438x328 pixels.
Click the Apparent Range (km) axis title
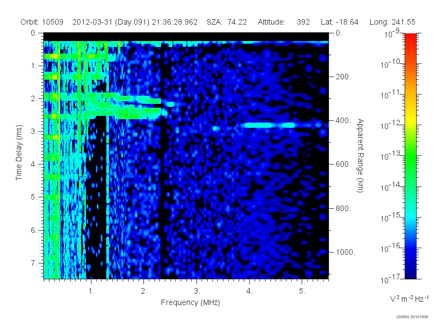360,155
